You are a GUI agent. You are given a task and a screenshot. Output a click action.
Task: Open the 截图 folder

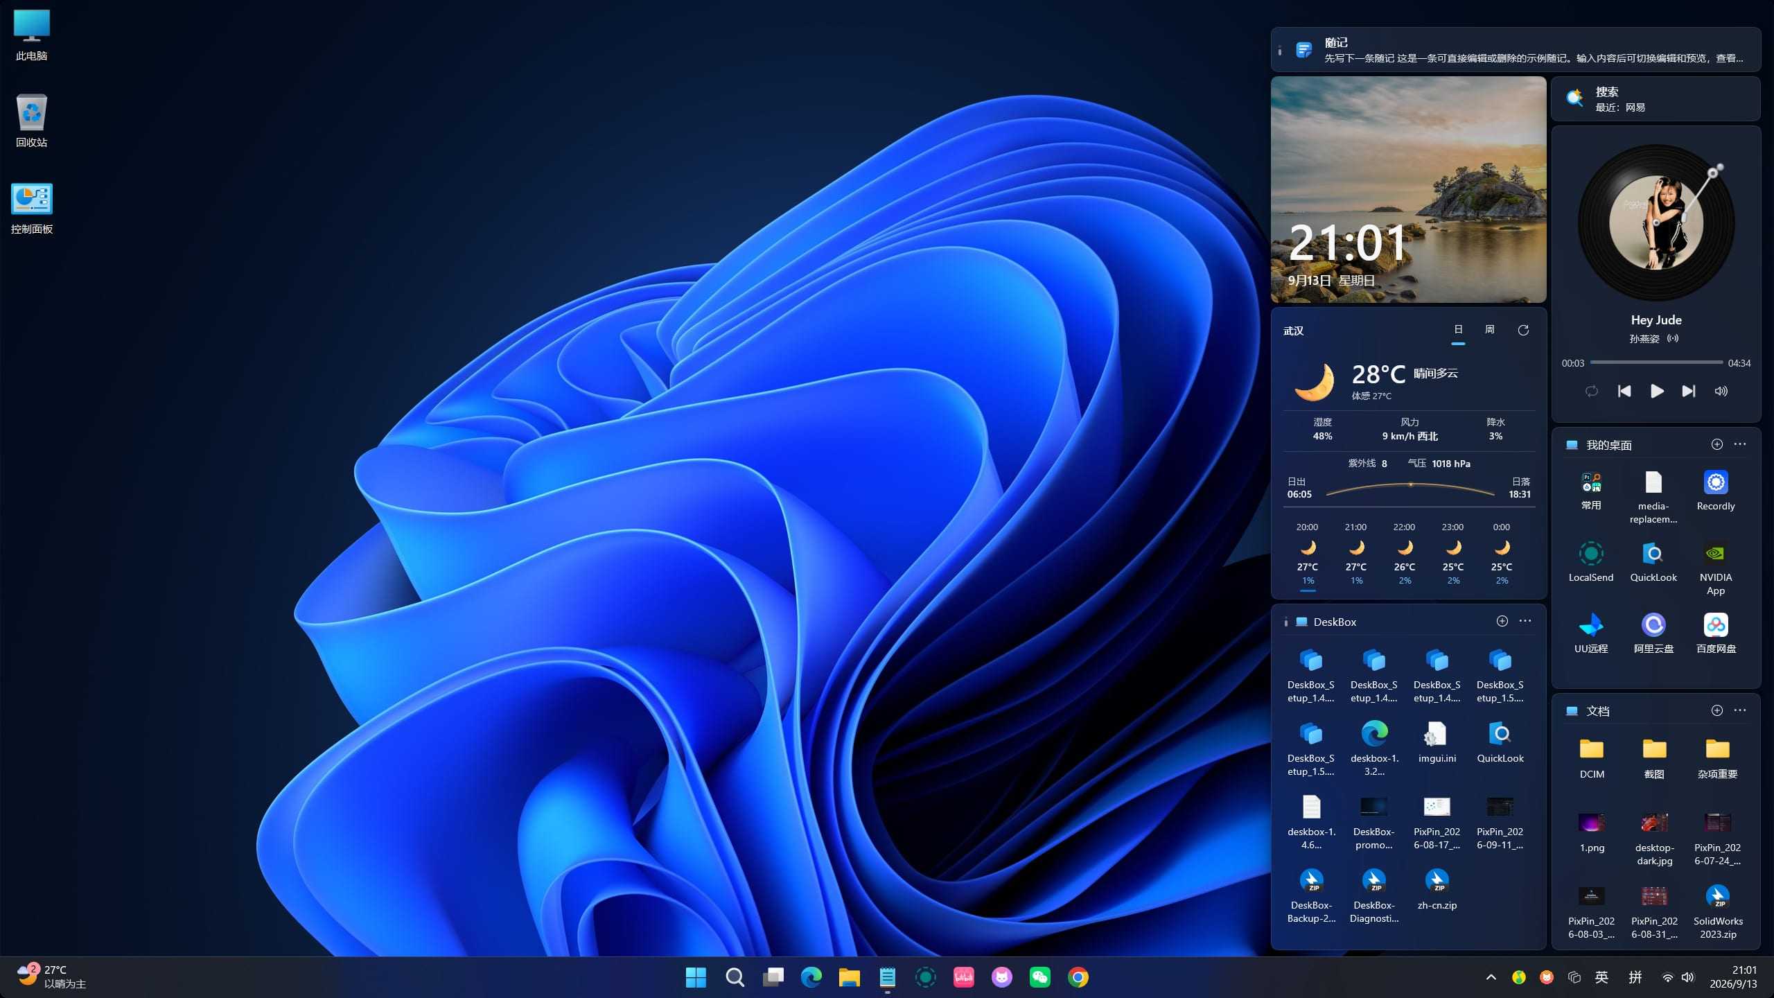pos(1654,758)
